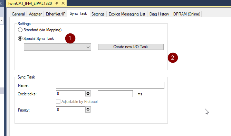Click the Cycle ticks number field
Screen dimensions: 231x136
point(70,94)
